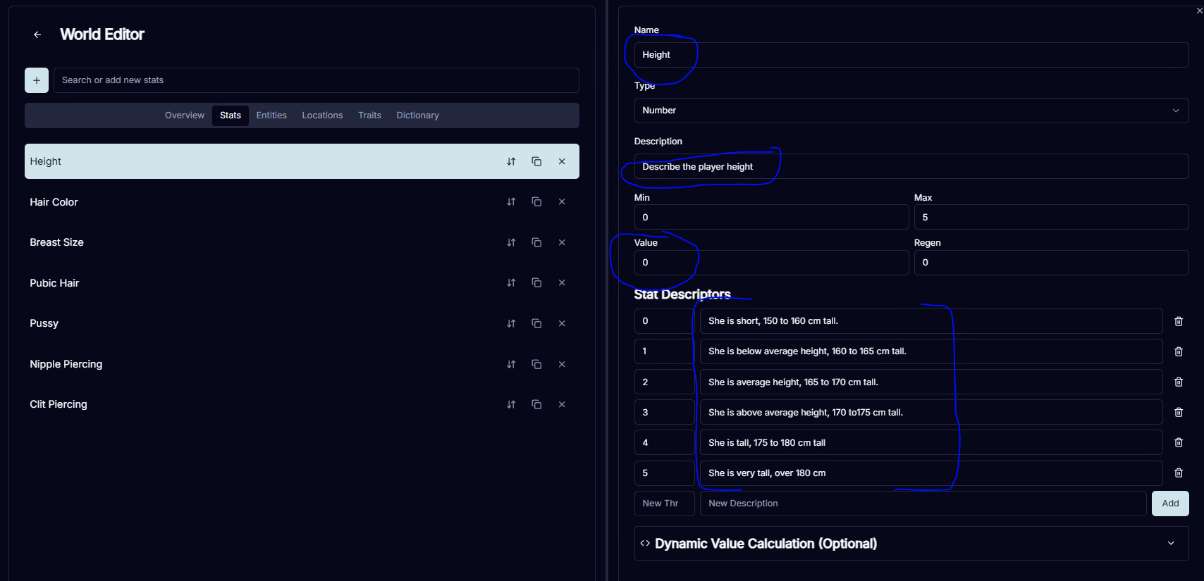Switch to the Entities tab
Screen dimensions: 1204x581
click(271, 115)
